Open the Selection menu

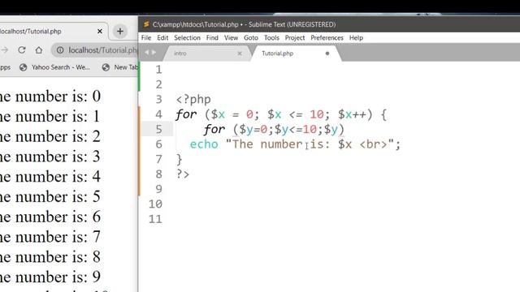tap(187, 38)
